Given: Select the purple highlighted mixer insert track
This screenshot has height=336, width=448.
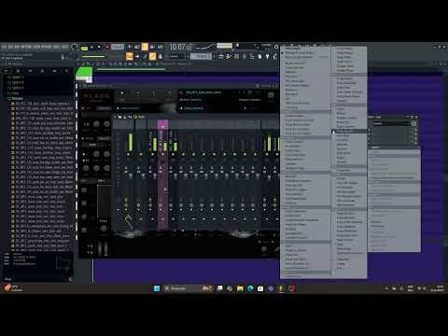Looking at the screenshot, I should click(162, 175).
